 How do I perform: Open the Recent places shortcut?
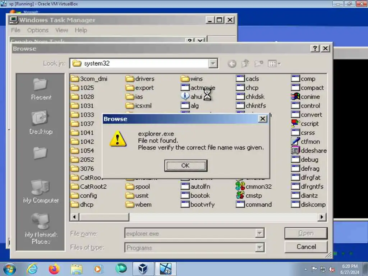pyautogui.click(x=41, y=89)
